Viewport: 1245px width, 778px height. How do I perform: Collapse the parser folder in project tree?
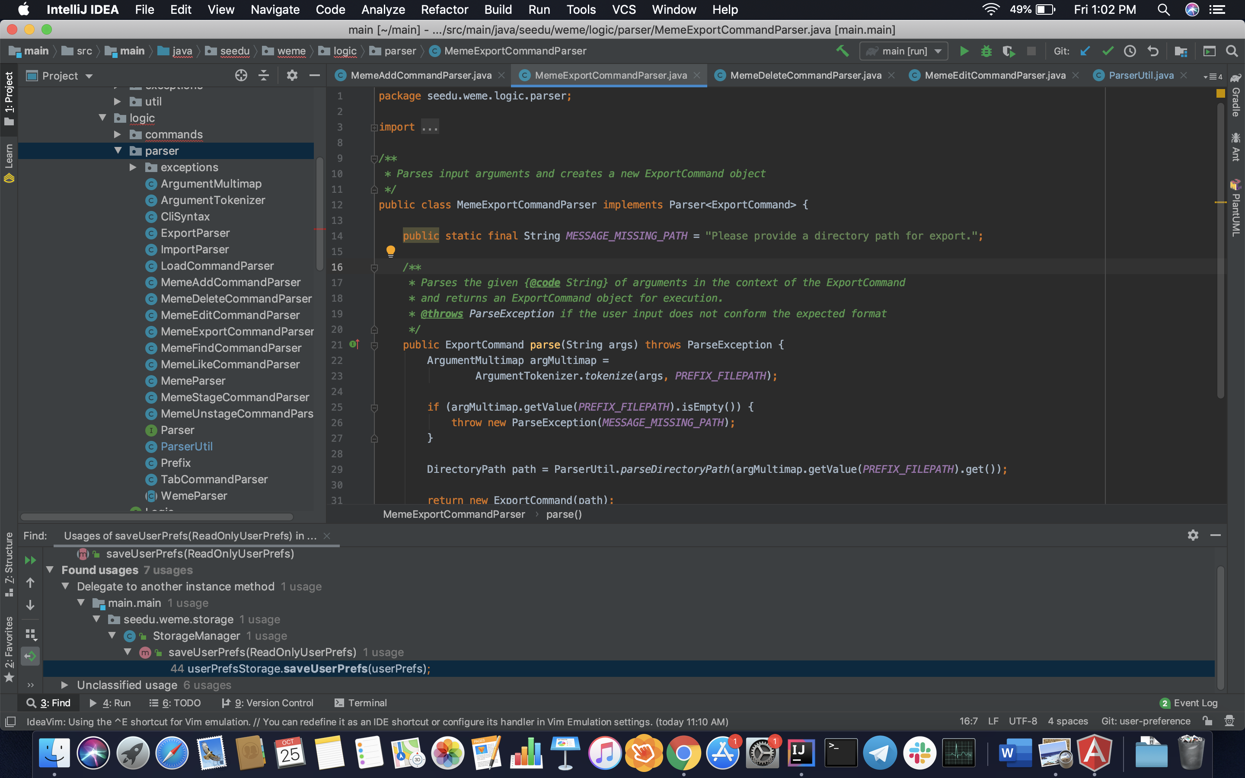click(x=118, y=151)
